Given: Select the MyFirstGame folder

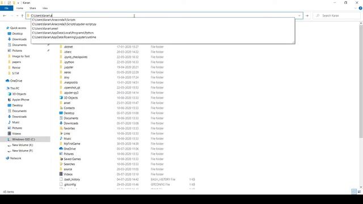Looking at the screenshot, I should (72, 143).
